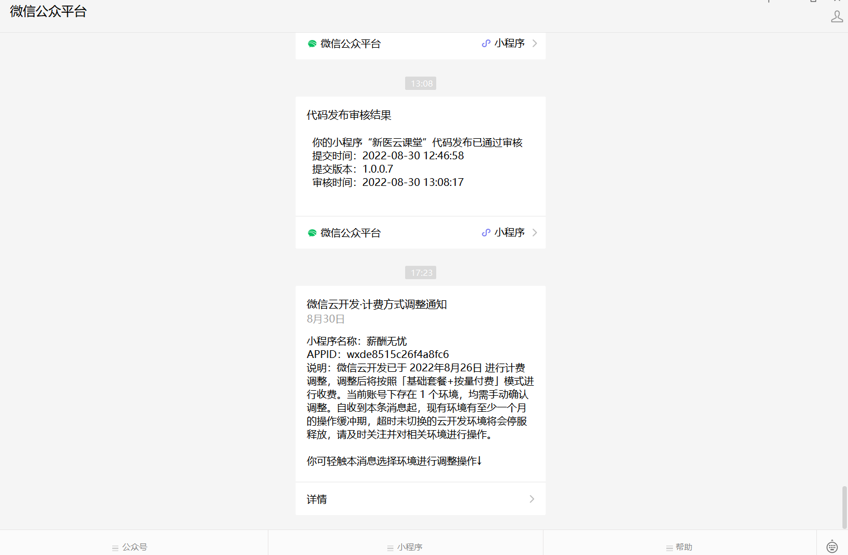Open 详情 of the billing adjustment notice
The height and width of the screenshot is (555, 848).
pyautogui.click(x=421, y=499)
